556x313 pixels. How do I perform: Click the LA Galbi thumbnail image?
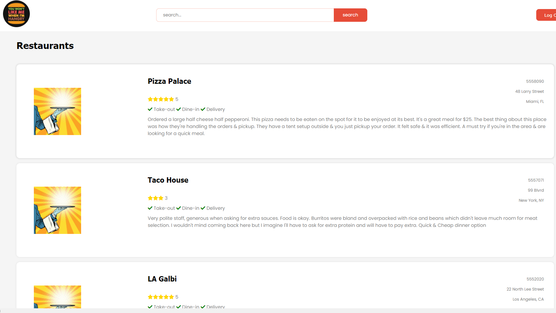pos(57,297)
